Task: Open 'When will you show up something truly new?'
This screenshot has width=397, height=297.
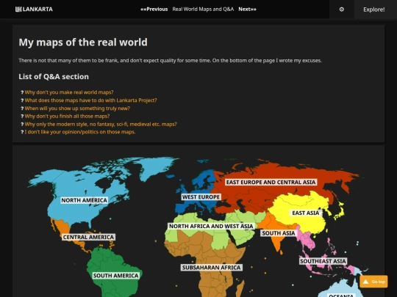Action: pyautogui.click(x=77, y=109)
